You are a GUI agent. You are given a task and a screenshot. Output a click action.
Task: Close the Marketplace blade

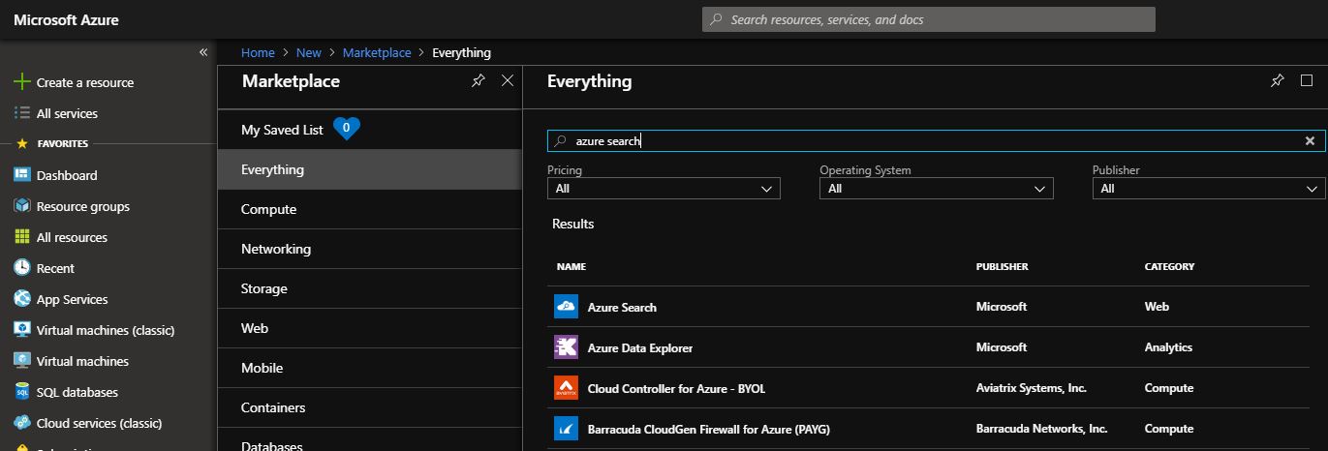[508, 81]
